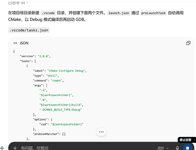Click the "-B" argument line

tap(43, 100)
